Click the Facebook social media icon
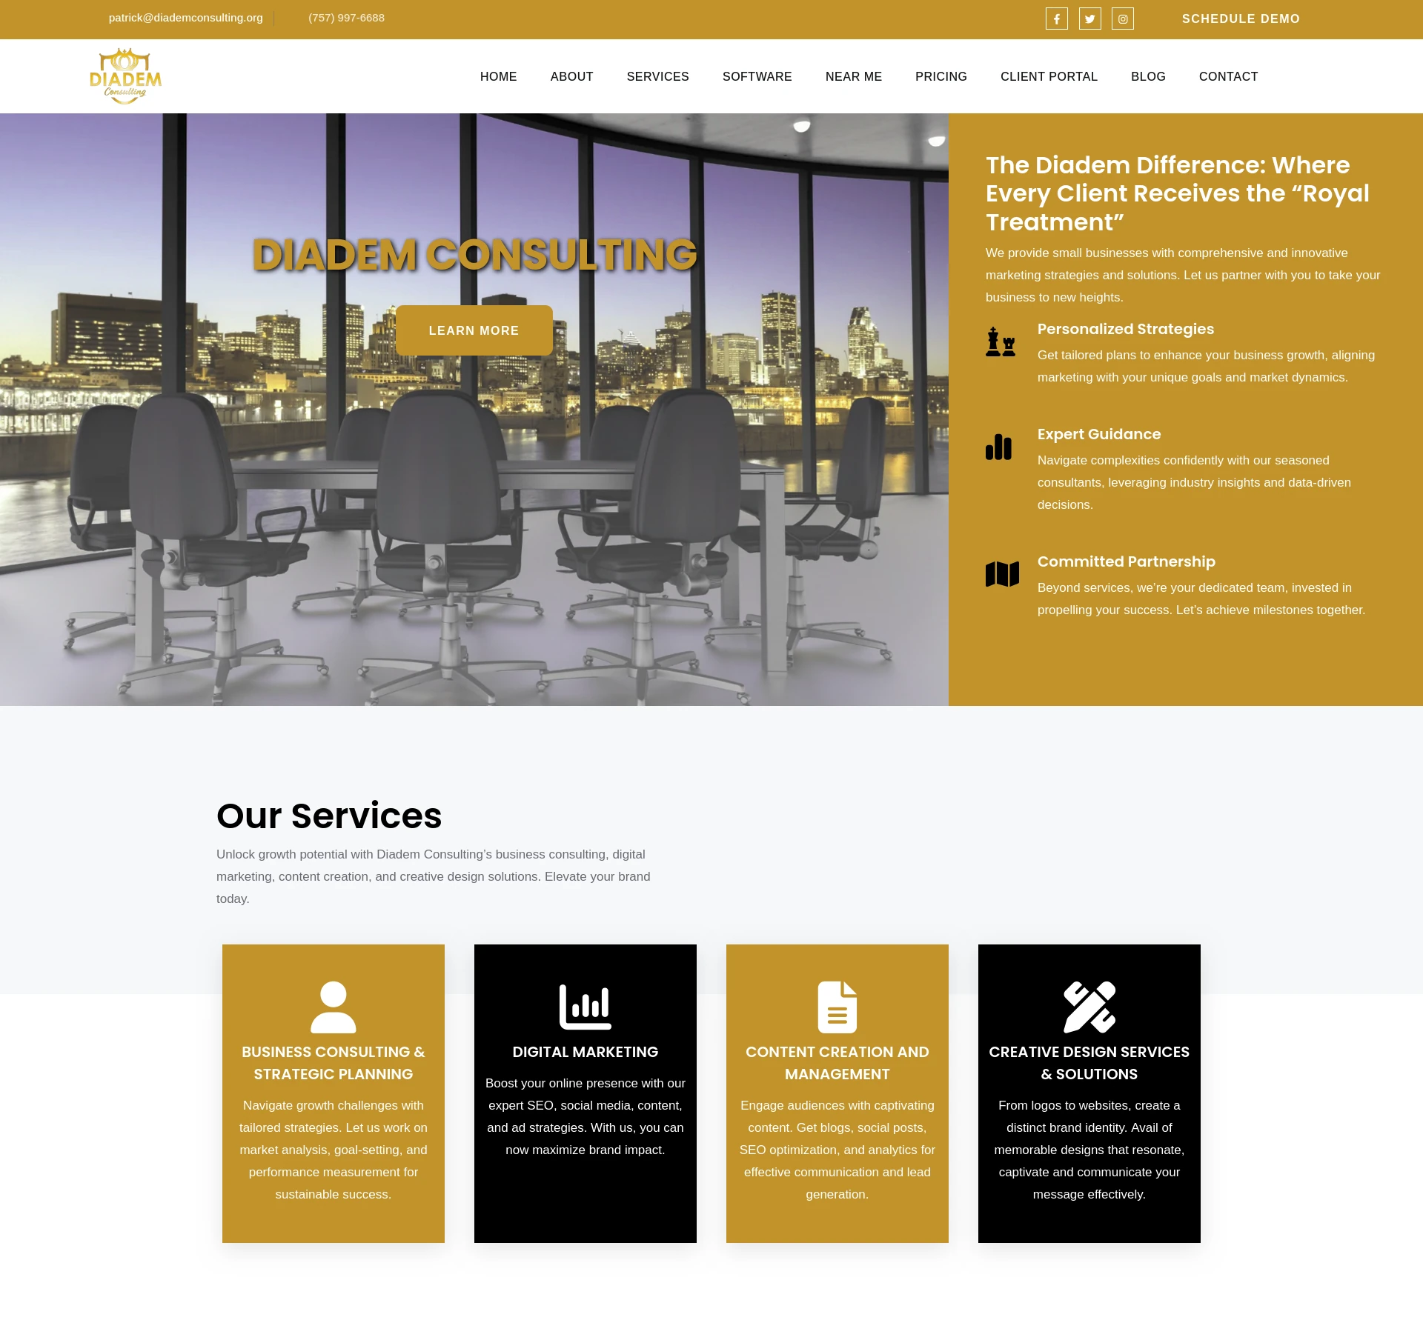Screen dimensions: 1423x1320 click(1055, 19)
